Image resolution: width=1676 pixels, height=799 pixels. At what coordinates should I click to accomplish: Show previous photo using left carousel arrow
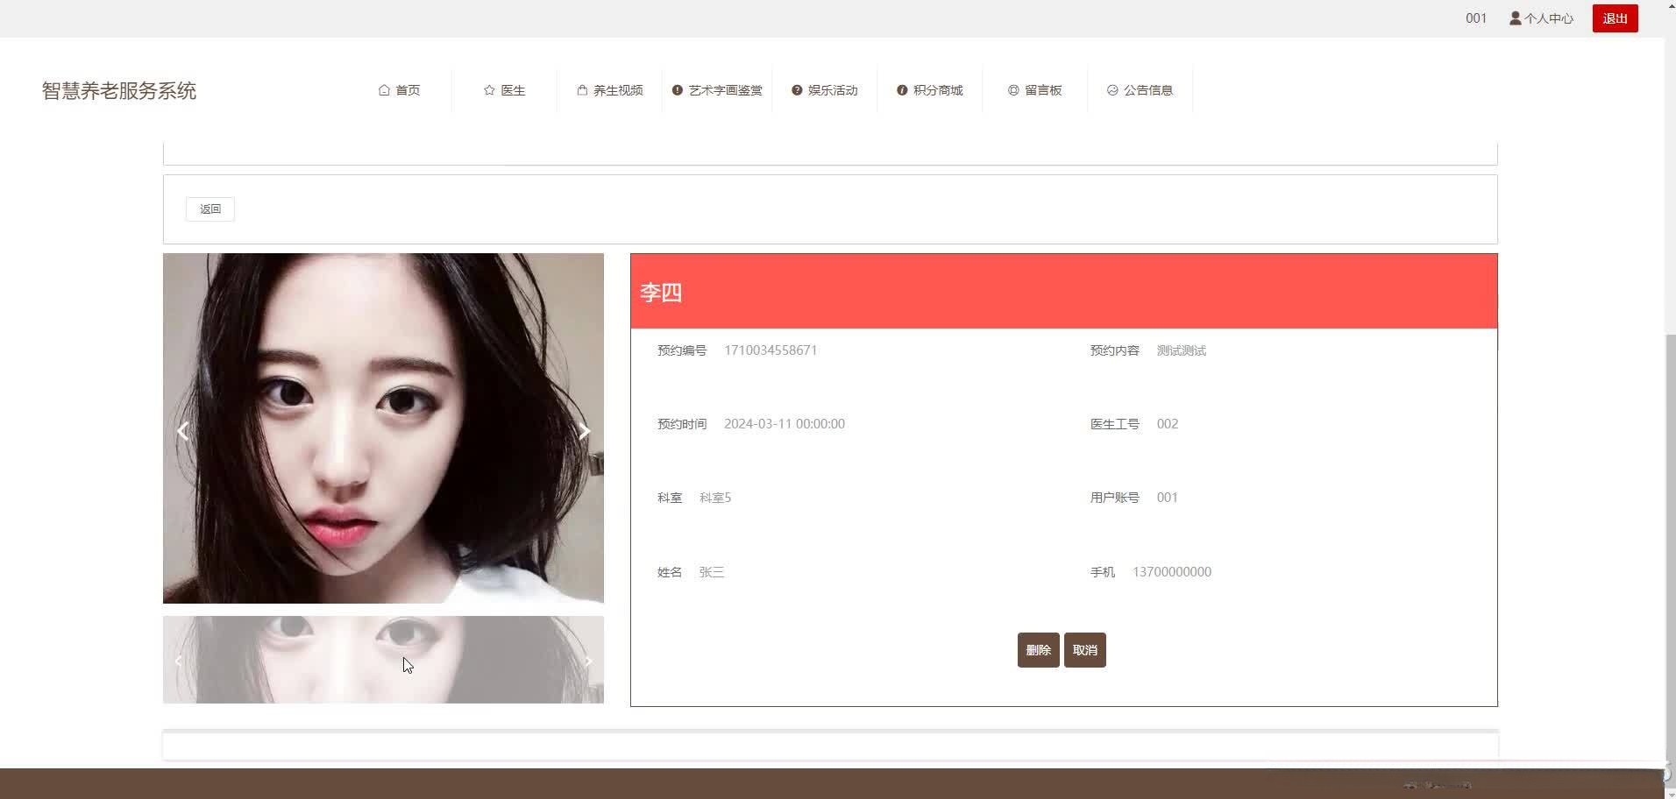(183, 430)
